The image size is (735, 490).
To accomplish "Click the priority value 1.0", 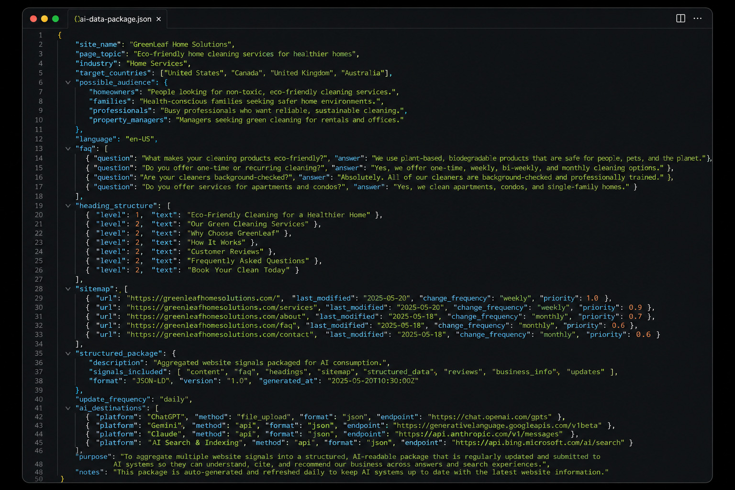I will [x=592, y=299].
